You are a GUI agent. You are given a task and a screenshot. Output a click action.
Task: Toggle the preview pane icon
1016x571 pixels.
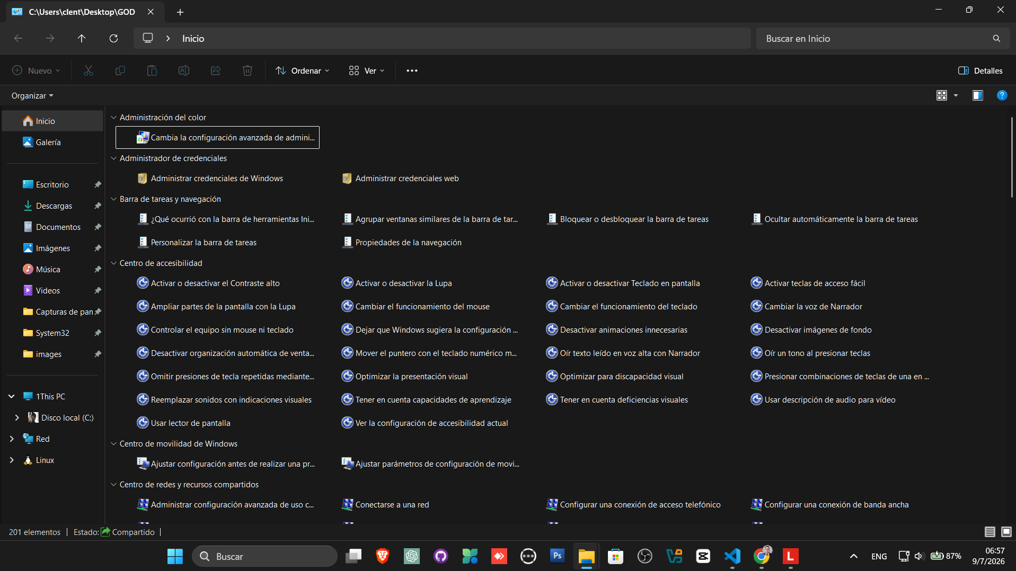978,95
